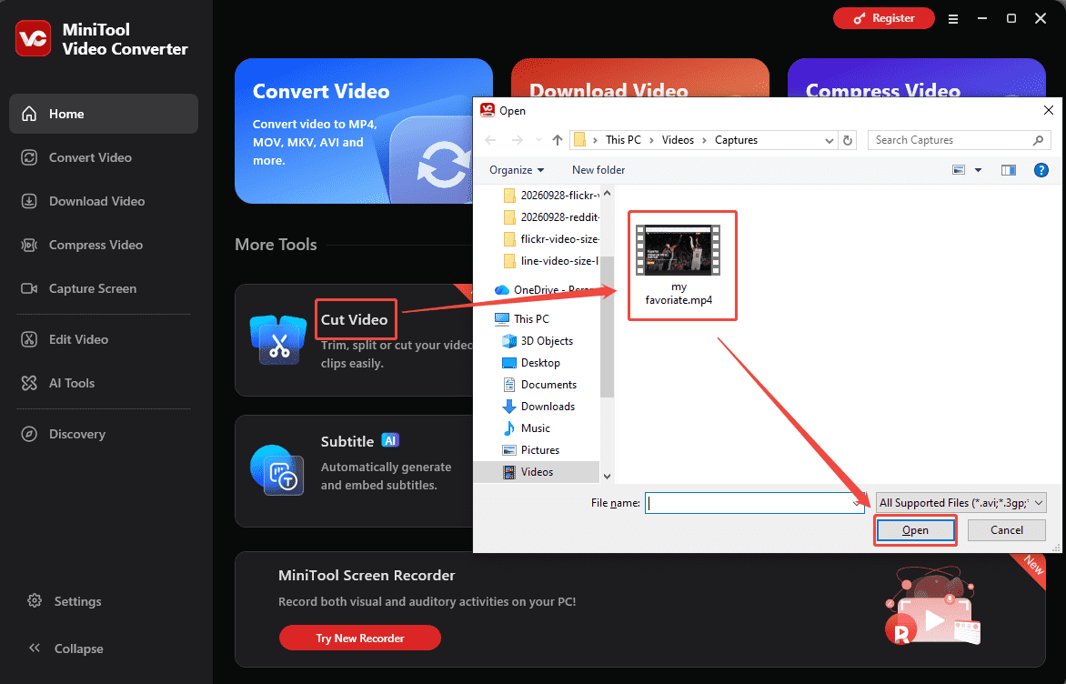Open the File name history dropdown

857,503
